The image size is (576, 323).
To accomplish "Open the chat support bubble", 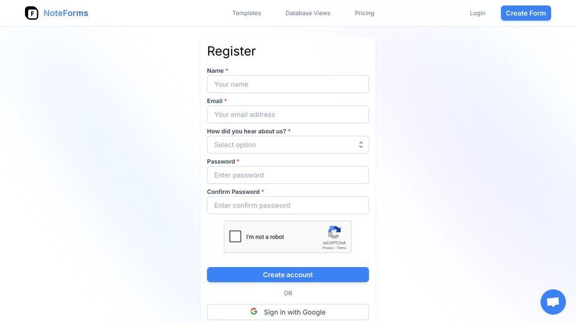I will [x=553, y=302].
